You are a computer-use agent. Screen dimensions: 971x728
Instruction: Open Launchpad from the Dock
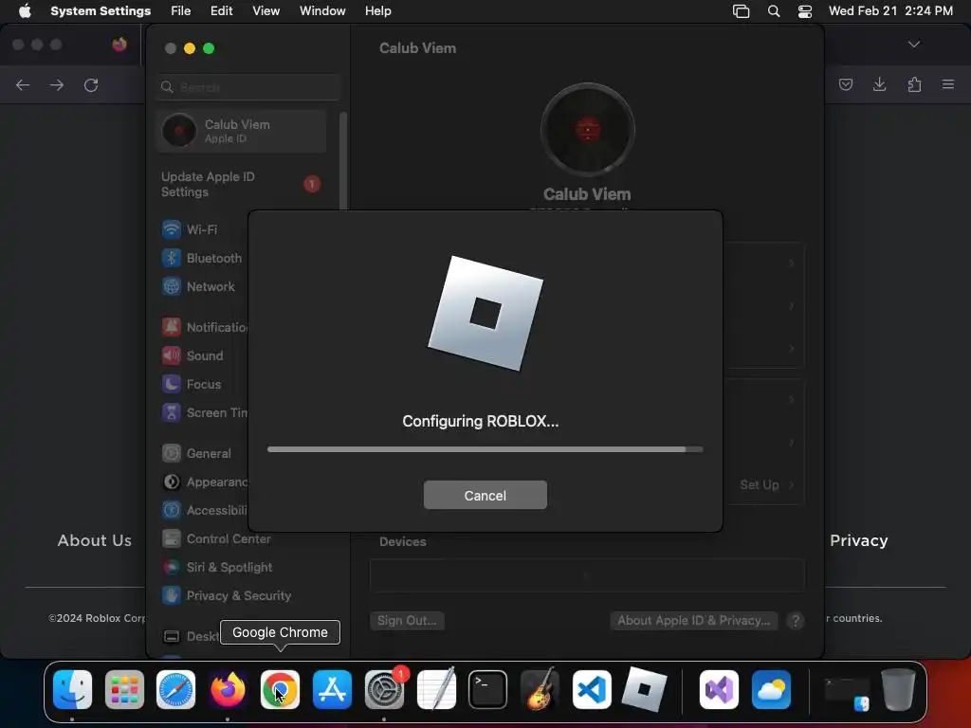[124, 690]
